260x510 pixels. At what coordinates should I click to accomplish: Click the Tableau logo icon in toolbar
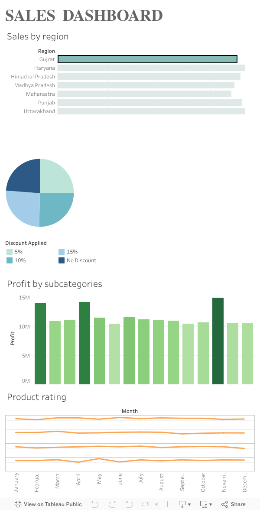coord(18,504)
